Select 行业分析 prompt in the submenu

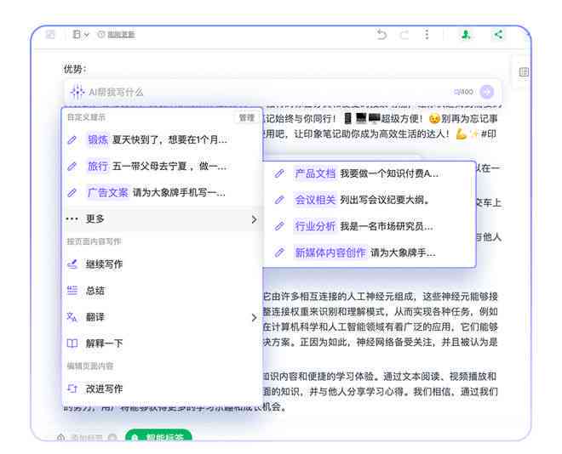370,226
